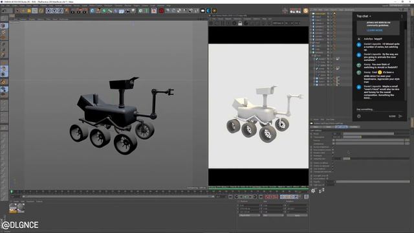Select the Move tool in top toolbar
Viewport: 414px width, 233px height.
point(23,11)
